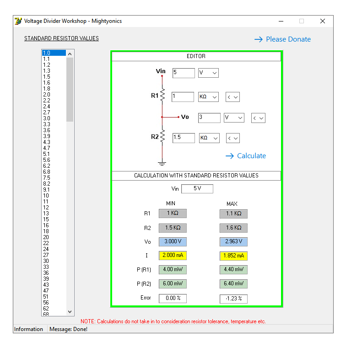
Task: Click the arrow icon beside Please Donate
Action: (x=259, y=39)
